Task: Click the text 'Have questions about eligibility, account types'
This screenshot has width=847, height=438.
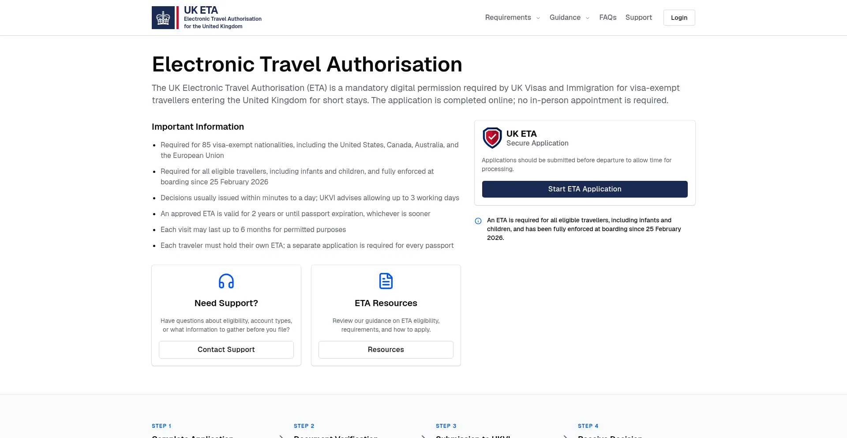Action: tap(226, 325)
